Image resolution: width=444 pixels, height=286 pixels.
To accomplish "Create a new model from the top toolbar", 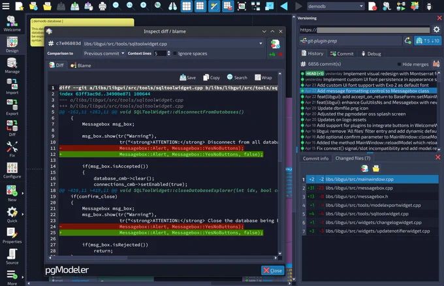I will (x=19, y=6).
